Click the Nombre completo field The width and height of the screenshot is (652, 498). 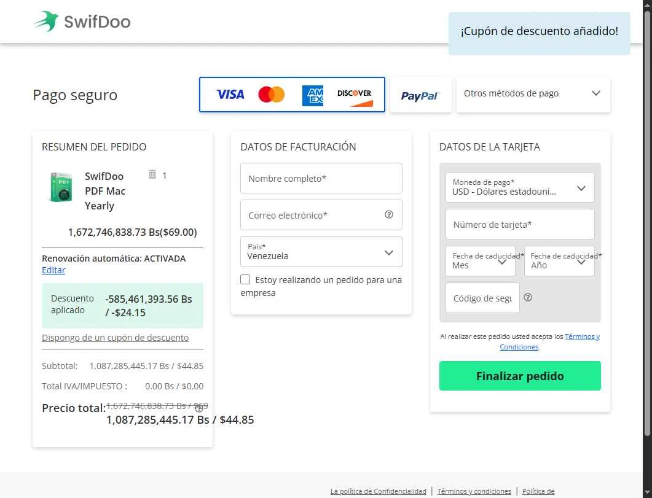[x=321, y=178]
